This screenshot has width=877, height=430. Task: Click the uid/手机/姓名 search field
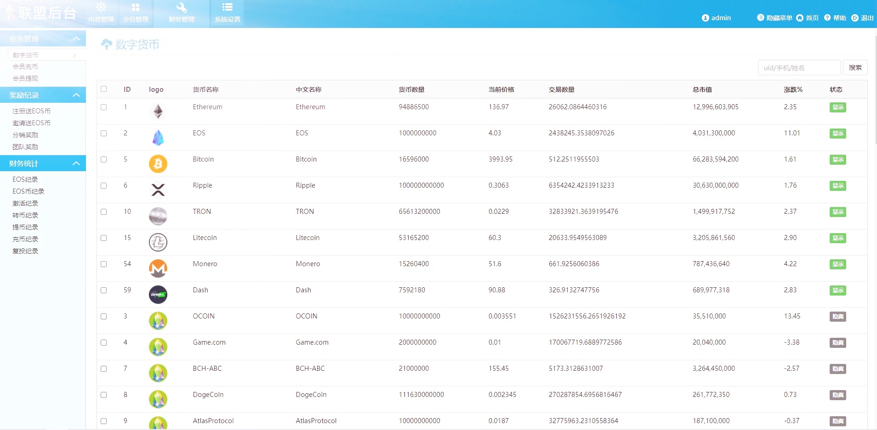pos(799,67)
